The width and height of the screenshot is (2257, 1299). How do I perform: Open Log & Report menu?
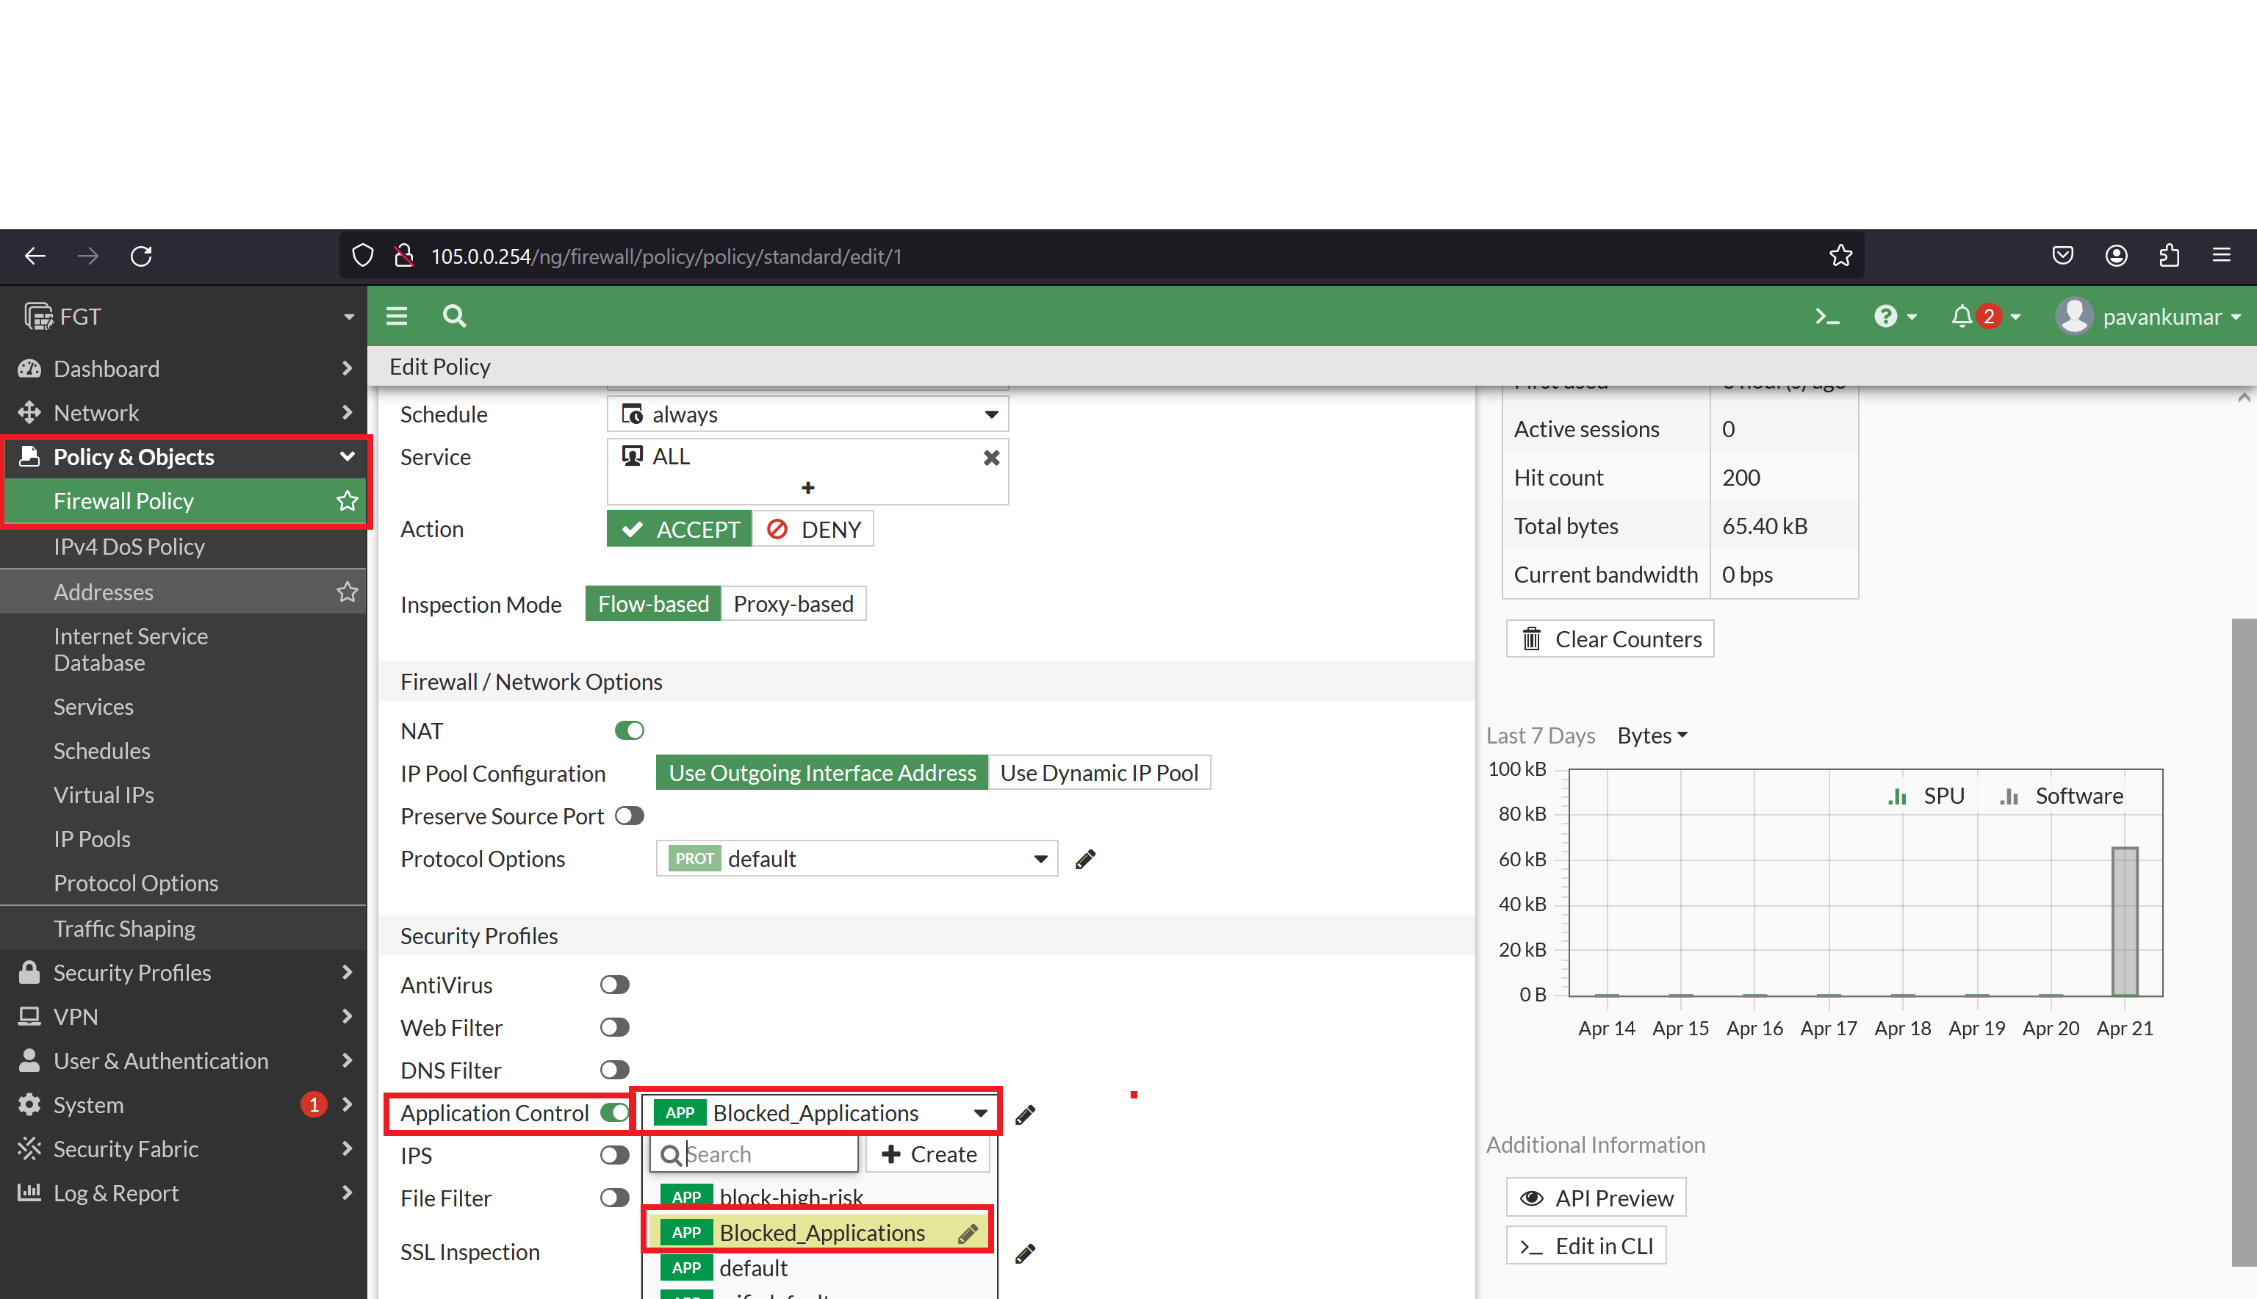[x=184, y=1193]
